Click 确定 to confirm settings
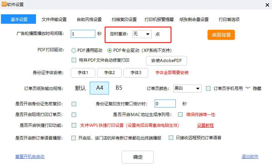Image resolution: width=272 pixels, height=166 pixels. 138,157
